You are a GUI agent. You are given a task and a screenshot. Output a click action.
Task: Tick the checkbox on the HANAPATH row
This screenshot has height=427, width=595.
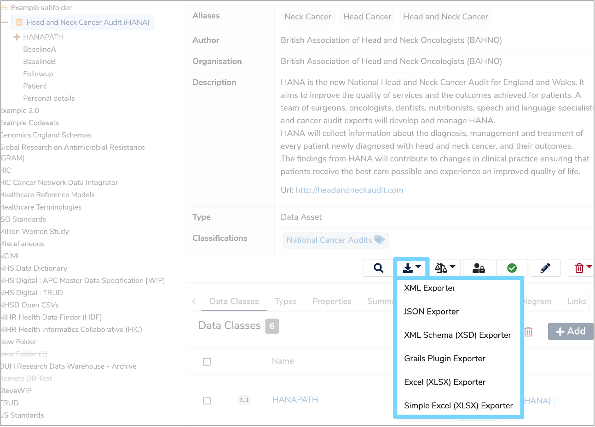tap(207, 400)
